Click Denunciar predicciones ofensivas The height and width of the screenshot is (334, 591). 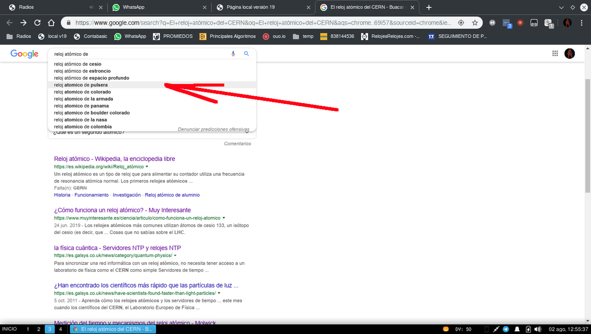[x=214, y=129]
